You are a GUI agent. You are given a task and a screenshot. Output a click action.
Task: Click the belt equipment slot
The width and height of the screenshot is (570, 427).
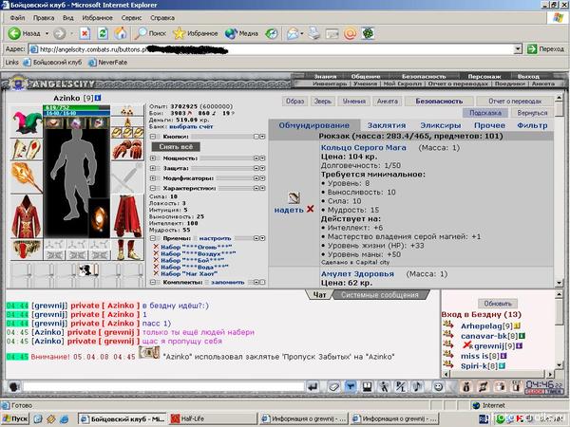click(x=27, y=250)
